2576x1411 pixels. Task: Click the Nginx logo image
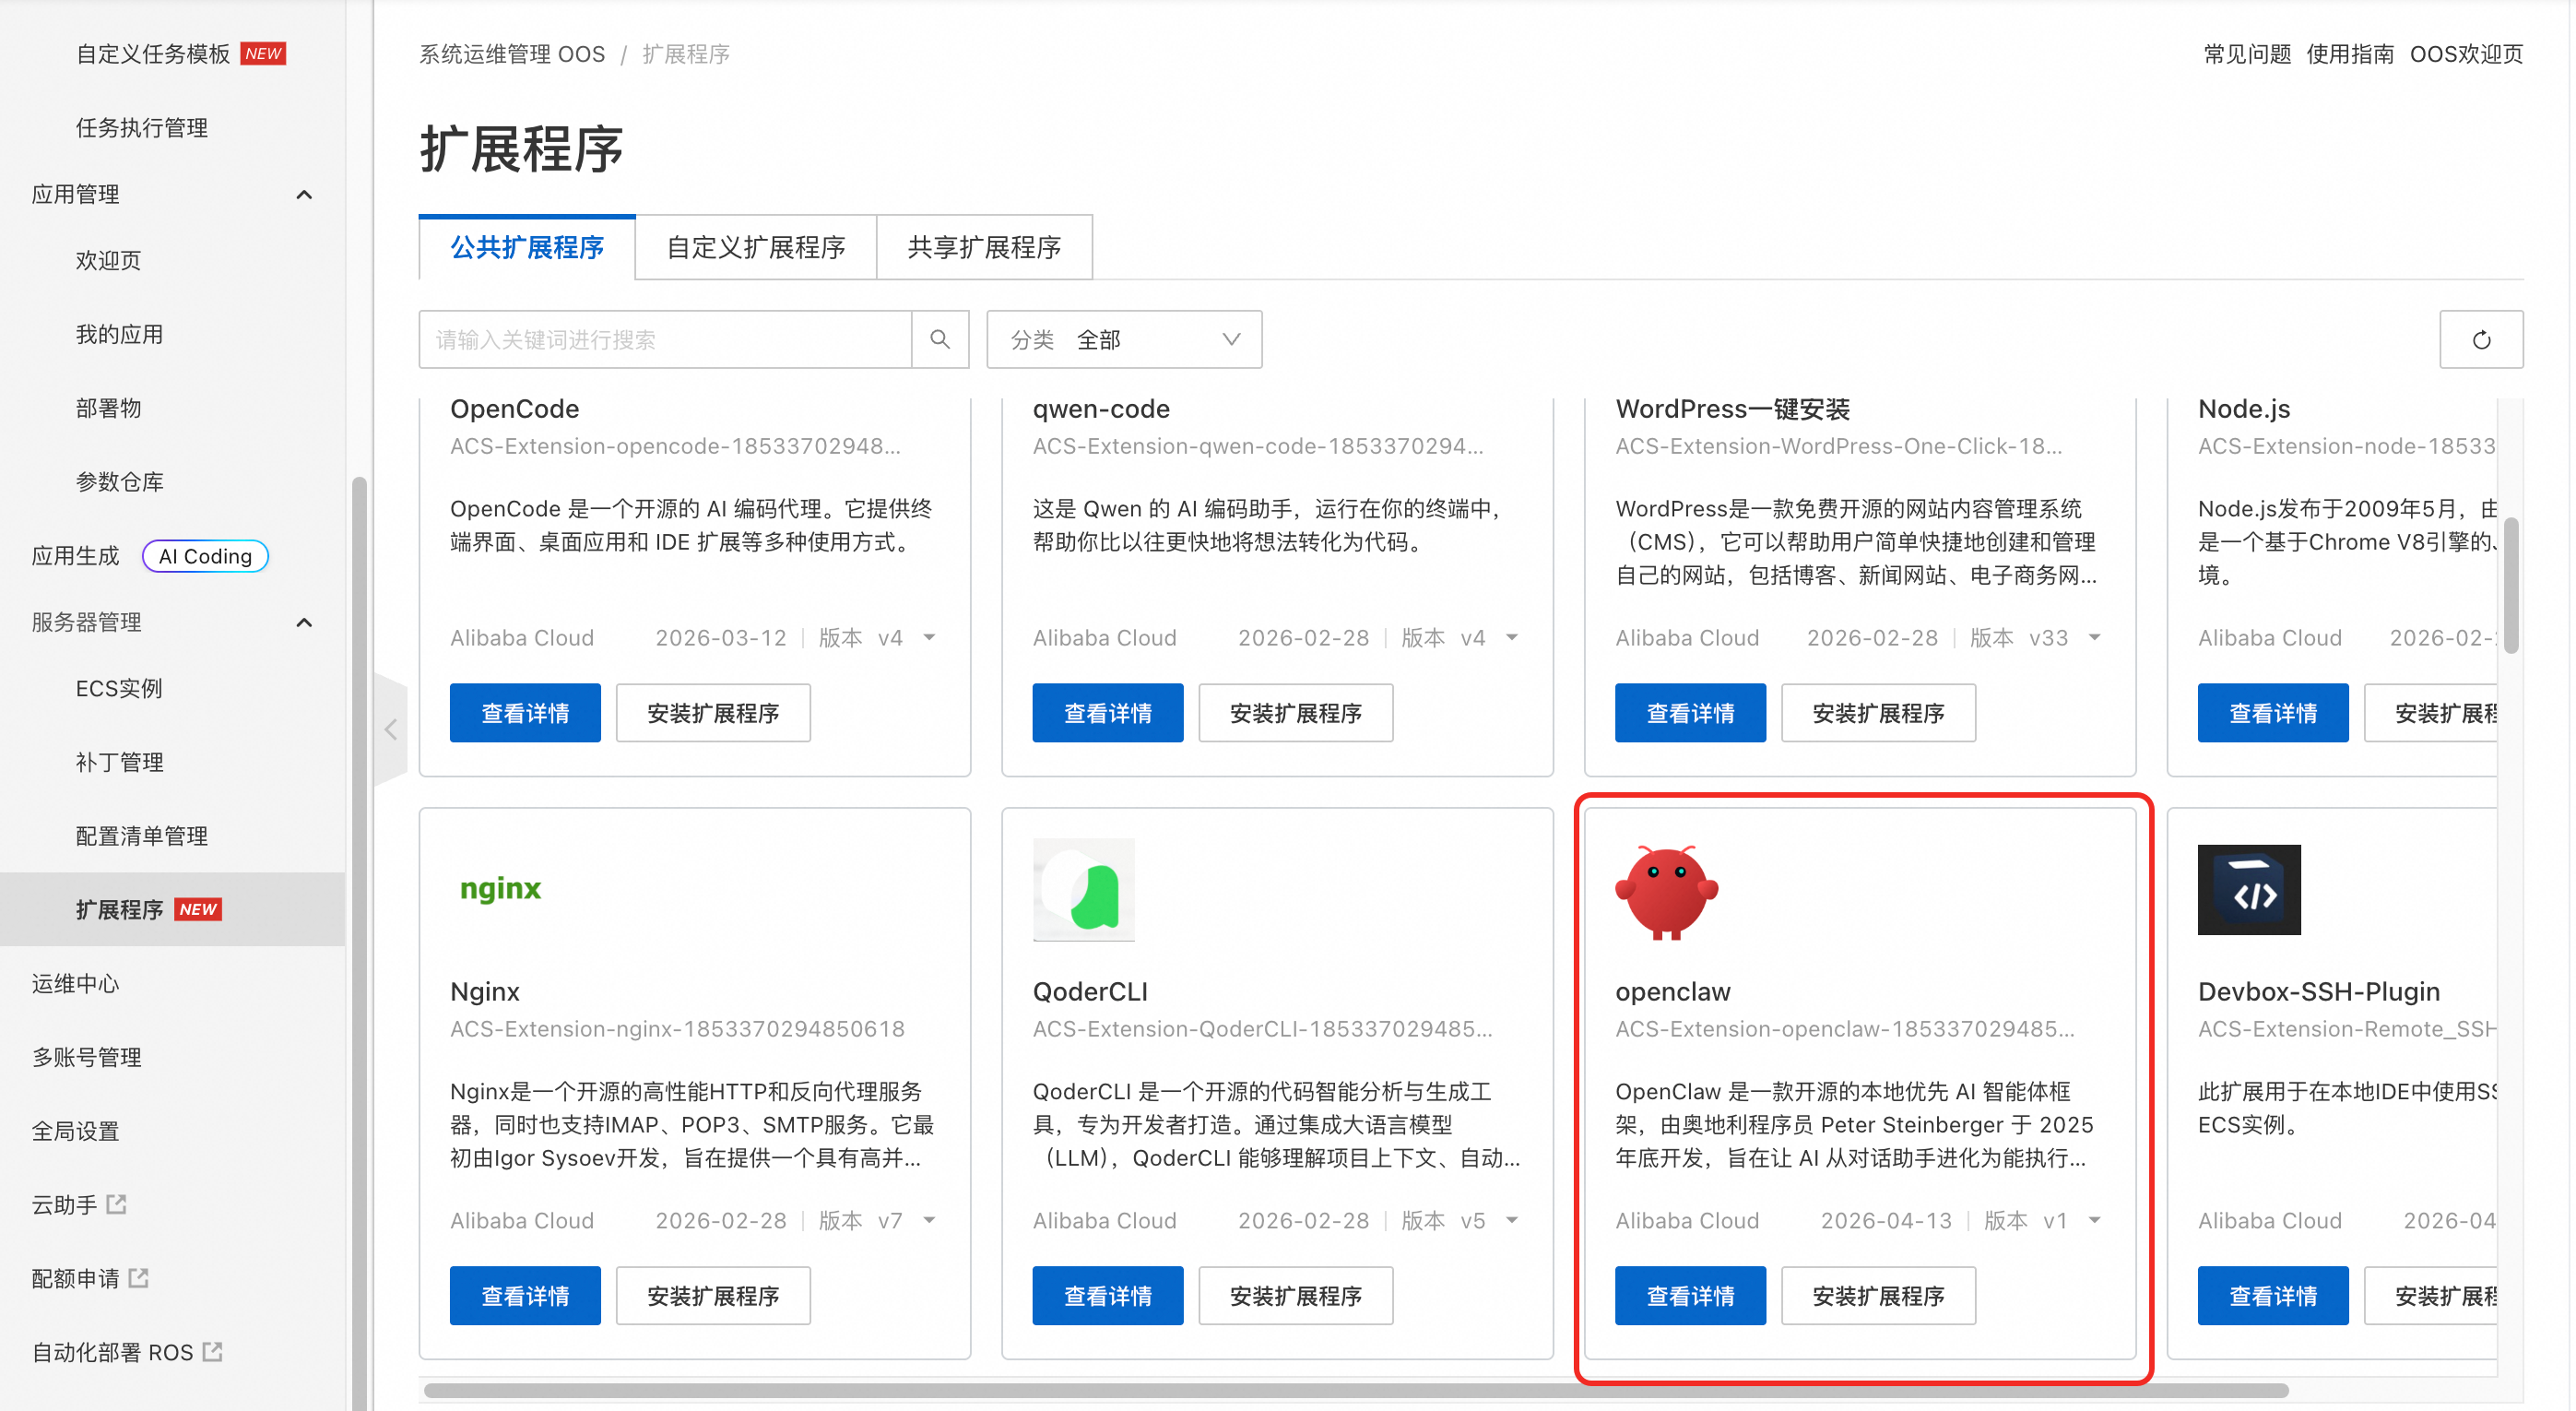tap(500, 888)
